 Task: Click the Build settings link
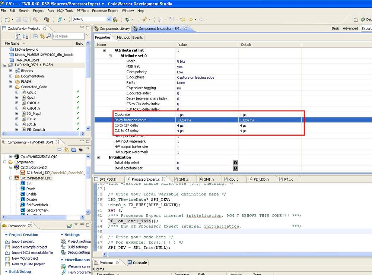coord(77,247)
